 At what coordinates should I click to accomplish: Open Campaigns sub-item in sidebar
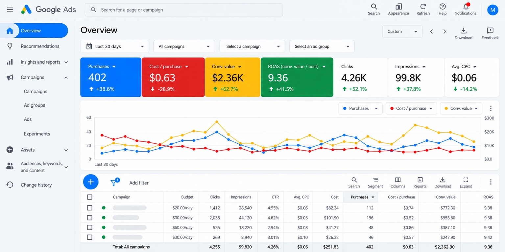pos(36,92)
